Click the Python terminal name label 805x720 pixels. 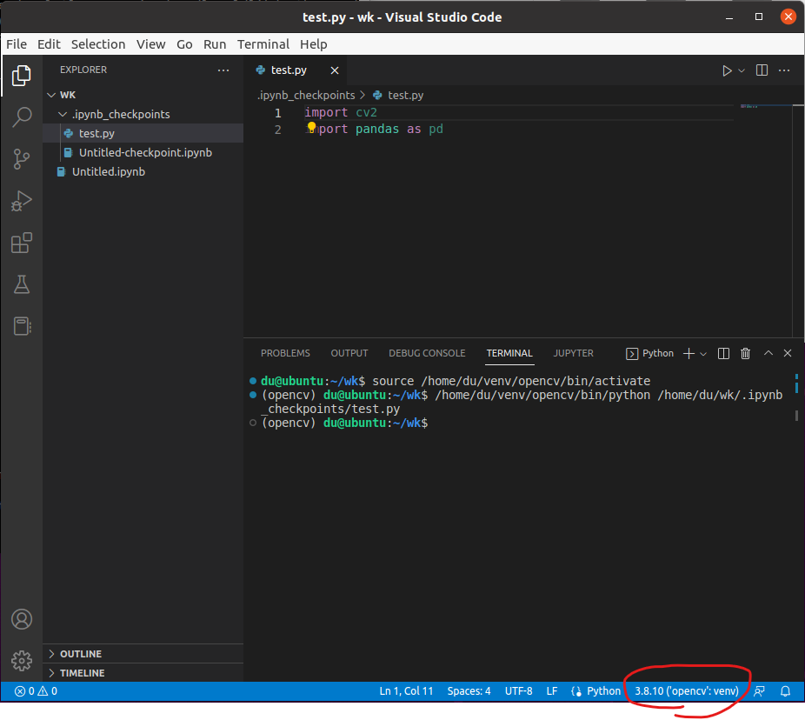[650, 353]
